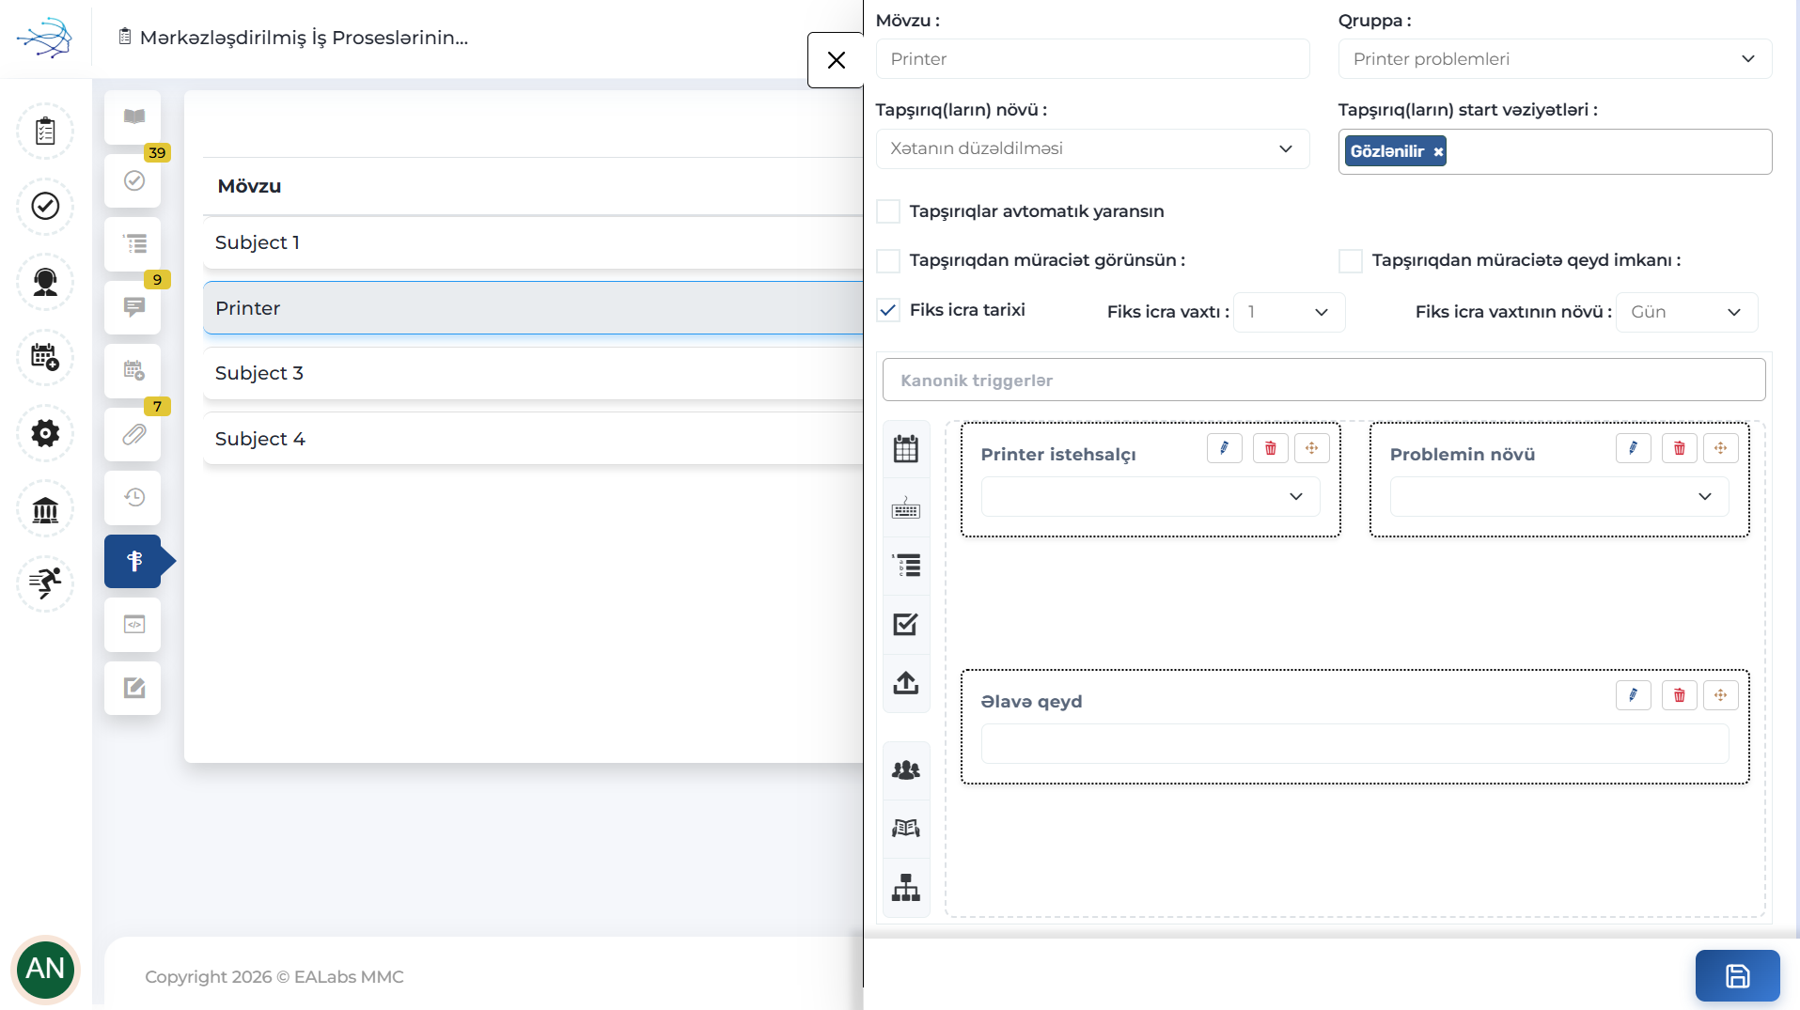Image resolution: width=1800 pixels, height=1010 pixels.
Task: Add a text input field from keyboard tool
Action: point(906,508)
